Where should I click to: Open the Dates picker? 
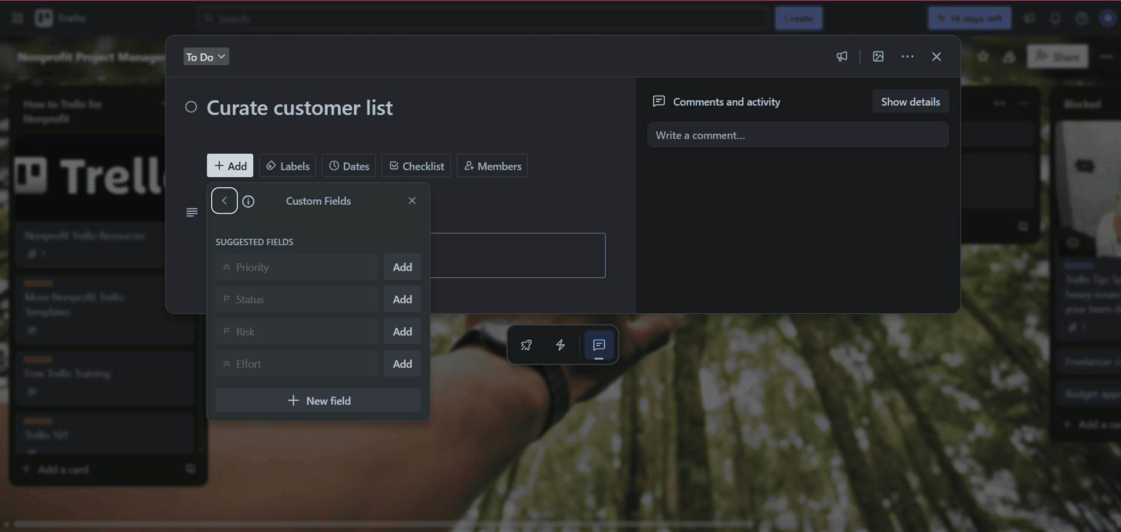(349, 166)
